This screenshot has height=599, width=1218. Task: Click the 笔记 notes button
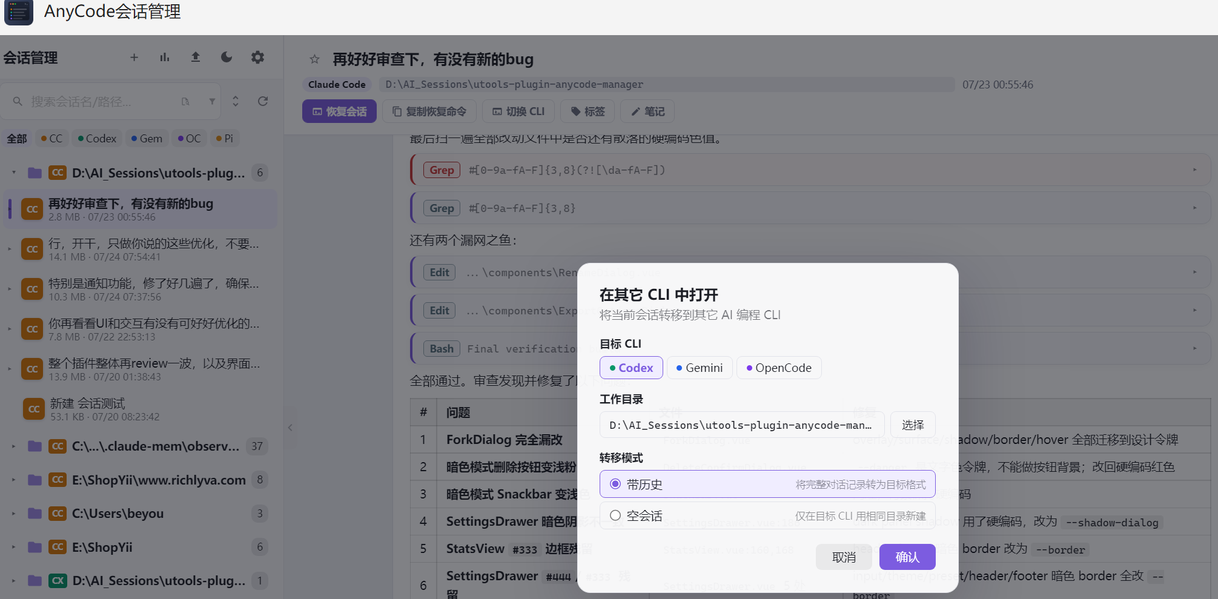[x=647, y=111]
